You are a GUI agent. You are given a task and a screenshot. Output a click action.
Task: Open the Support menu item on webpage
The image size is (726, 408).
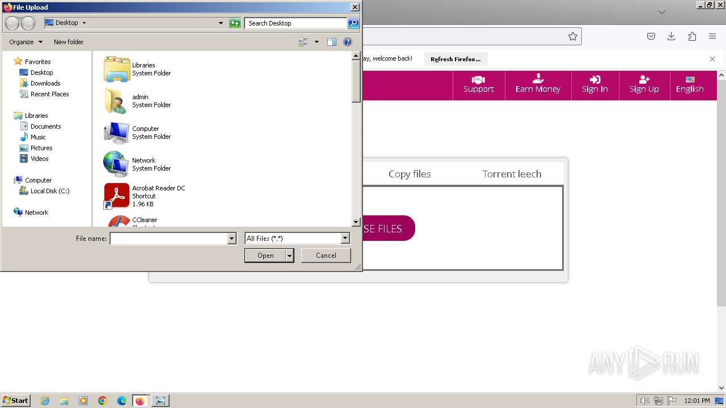tap(479, 84)
